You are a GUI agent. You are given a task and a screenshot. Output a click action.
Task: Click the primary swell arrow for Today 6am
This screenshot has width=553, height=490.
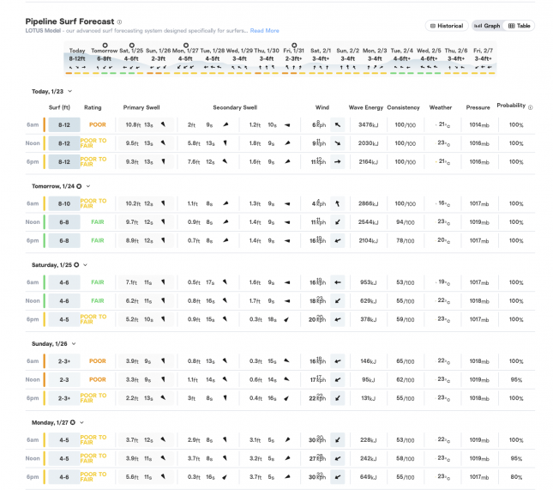163,124
